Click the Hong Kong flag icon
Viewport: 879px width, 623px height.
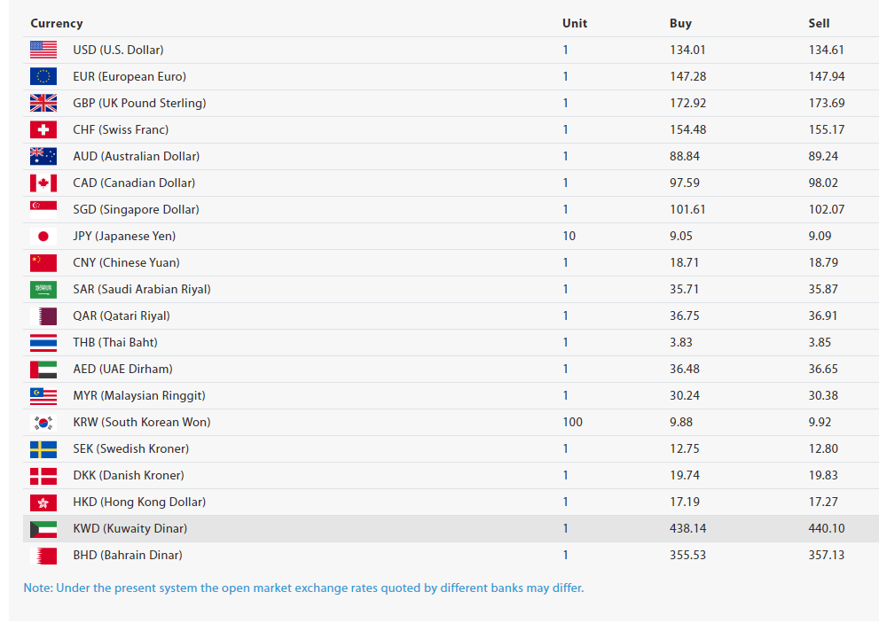pyautogui.click(x=43, y=502)
